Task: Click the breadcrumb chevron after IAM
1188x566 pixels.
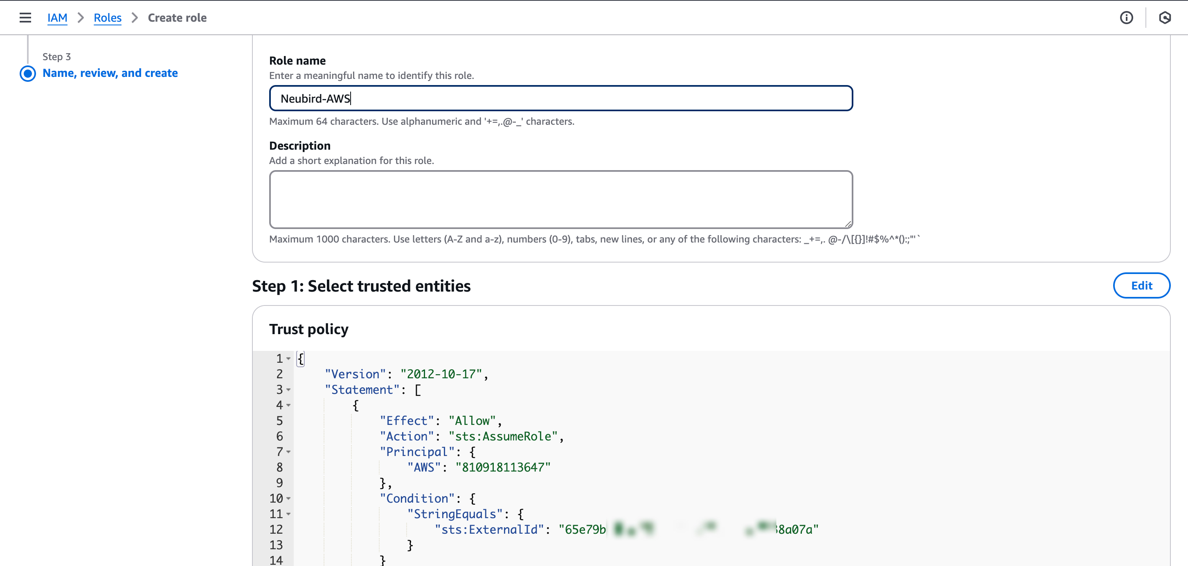Action: coord(81,18)
